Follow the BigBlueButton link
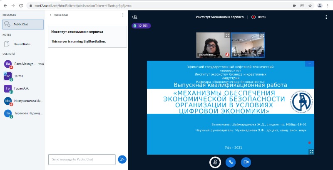Screen dimensions: 333x170 [94, 42]
